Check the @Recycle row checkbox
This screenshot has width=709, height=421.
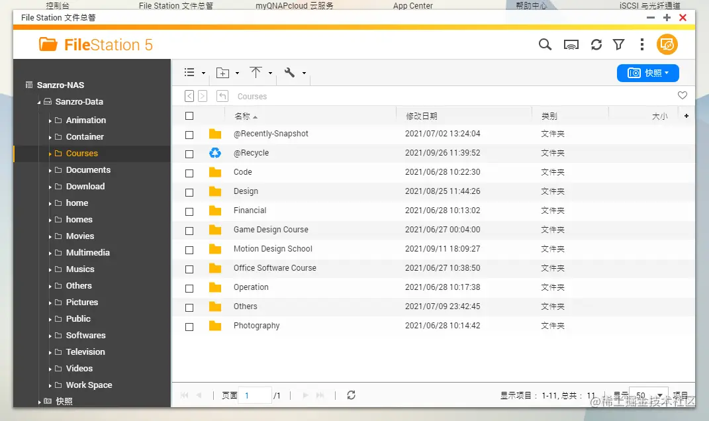click(189, 154)
